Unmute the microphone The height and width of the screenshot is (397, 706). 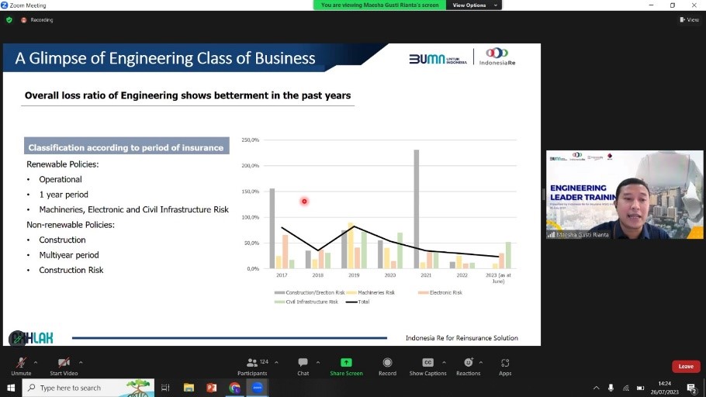click(x=21, y=367)
